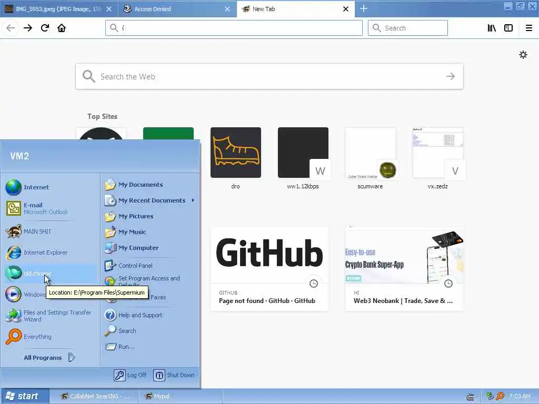Image resolution: width=539 pixels, height=404 pixels.
Task: Open a new browser tab
Action: pos(363,8)
